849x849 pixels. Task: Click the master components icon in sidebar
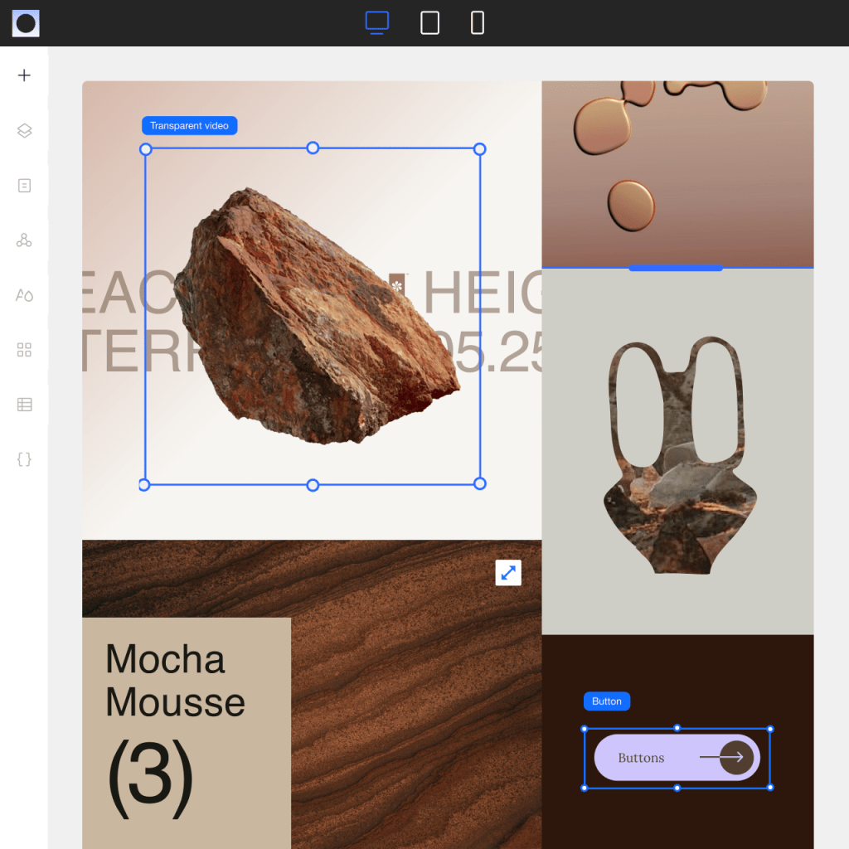pos(24,240)
